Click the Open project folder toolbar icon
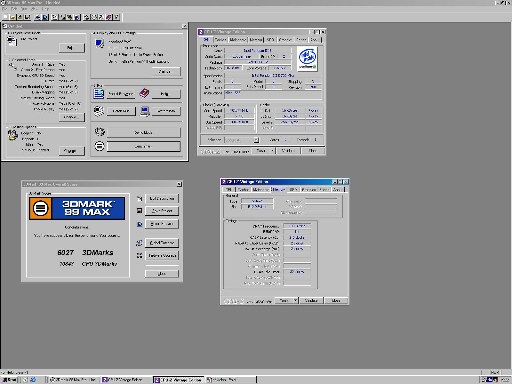 [13, 17]
